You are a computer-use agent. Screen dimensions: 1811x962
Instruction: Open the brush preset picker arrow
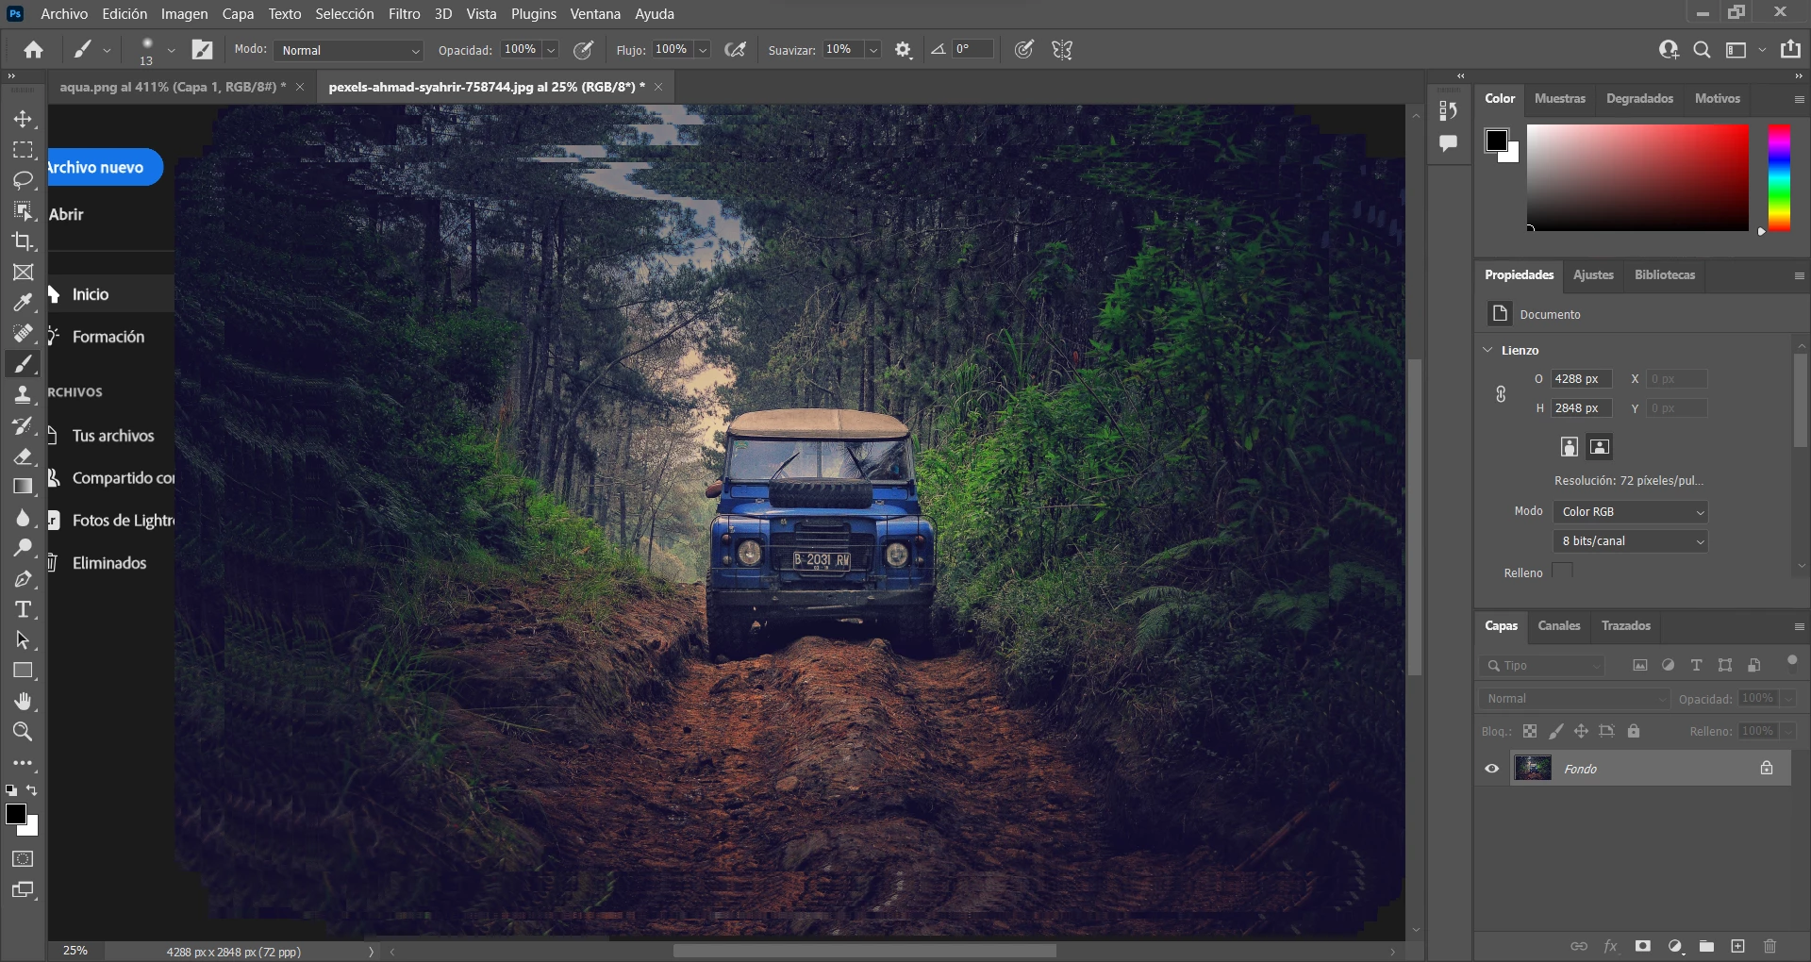click(171, 50)
